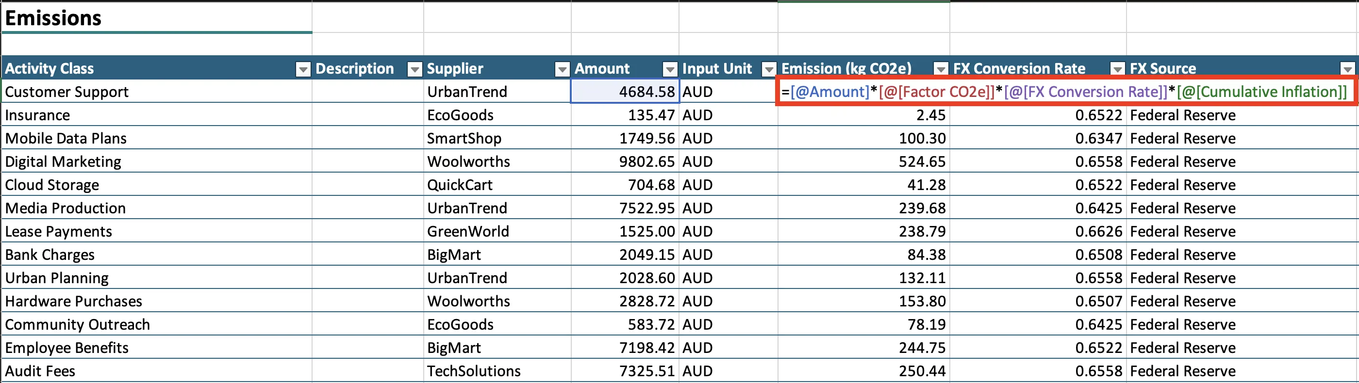The width and height of the screenshot is (1359, 383).
Task: Select emission value 132.11
Action: [863, 278]
